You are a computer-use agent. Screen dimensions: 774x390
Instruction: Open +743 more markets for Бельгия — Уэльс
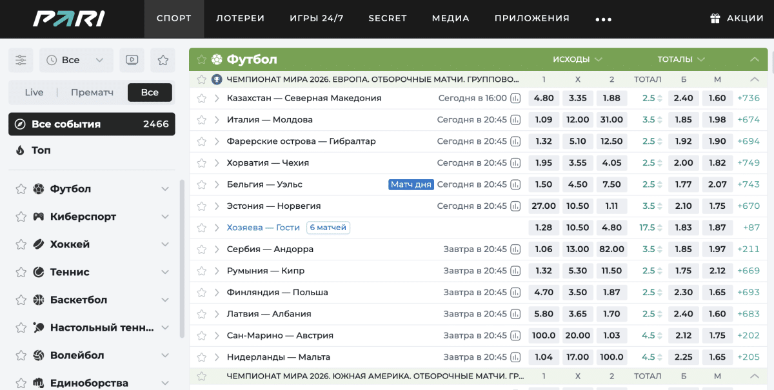click(x=748, y=184)
